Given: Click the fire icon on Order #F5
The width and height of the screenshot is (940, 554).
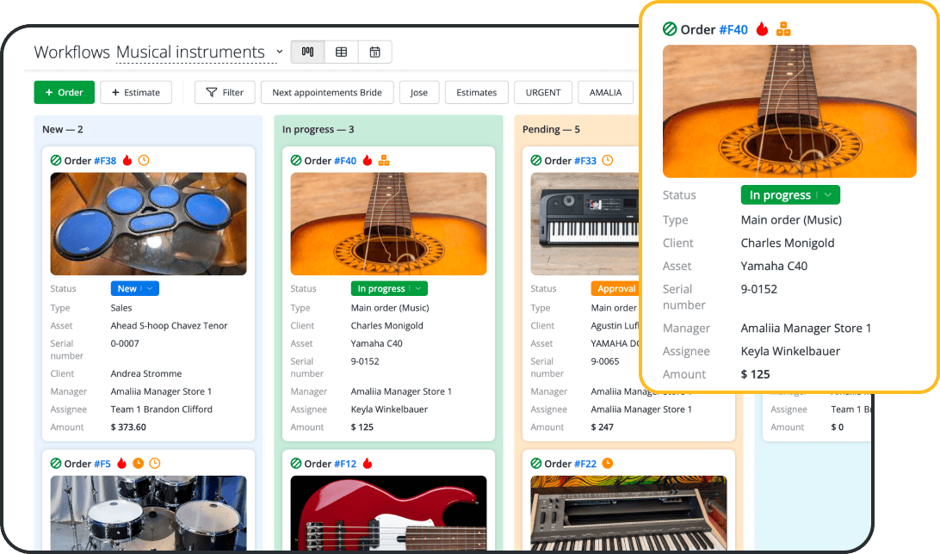Looking at the screenshot, I should click(121, 464).
